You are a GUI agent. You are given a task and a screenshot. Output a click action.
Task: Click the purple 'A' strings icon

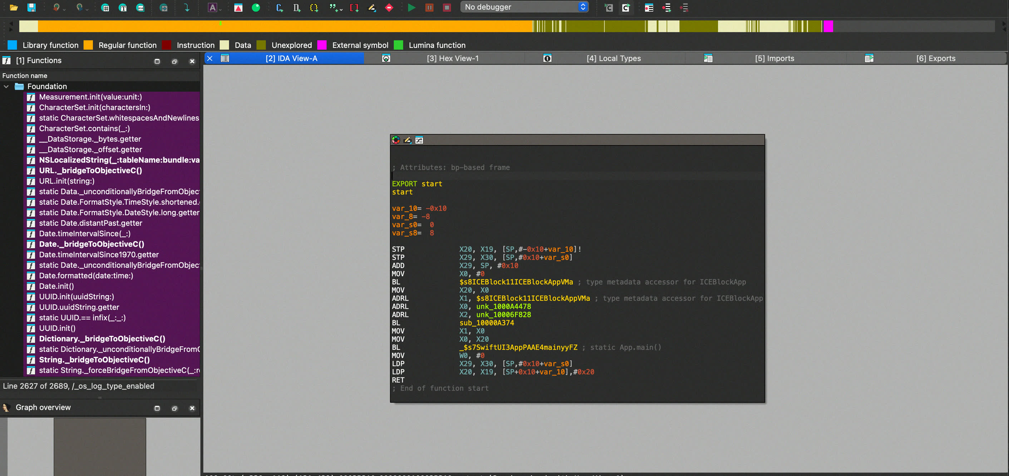212,8
